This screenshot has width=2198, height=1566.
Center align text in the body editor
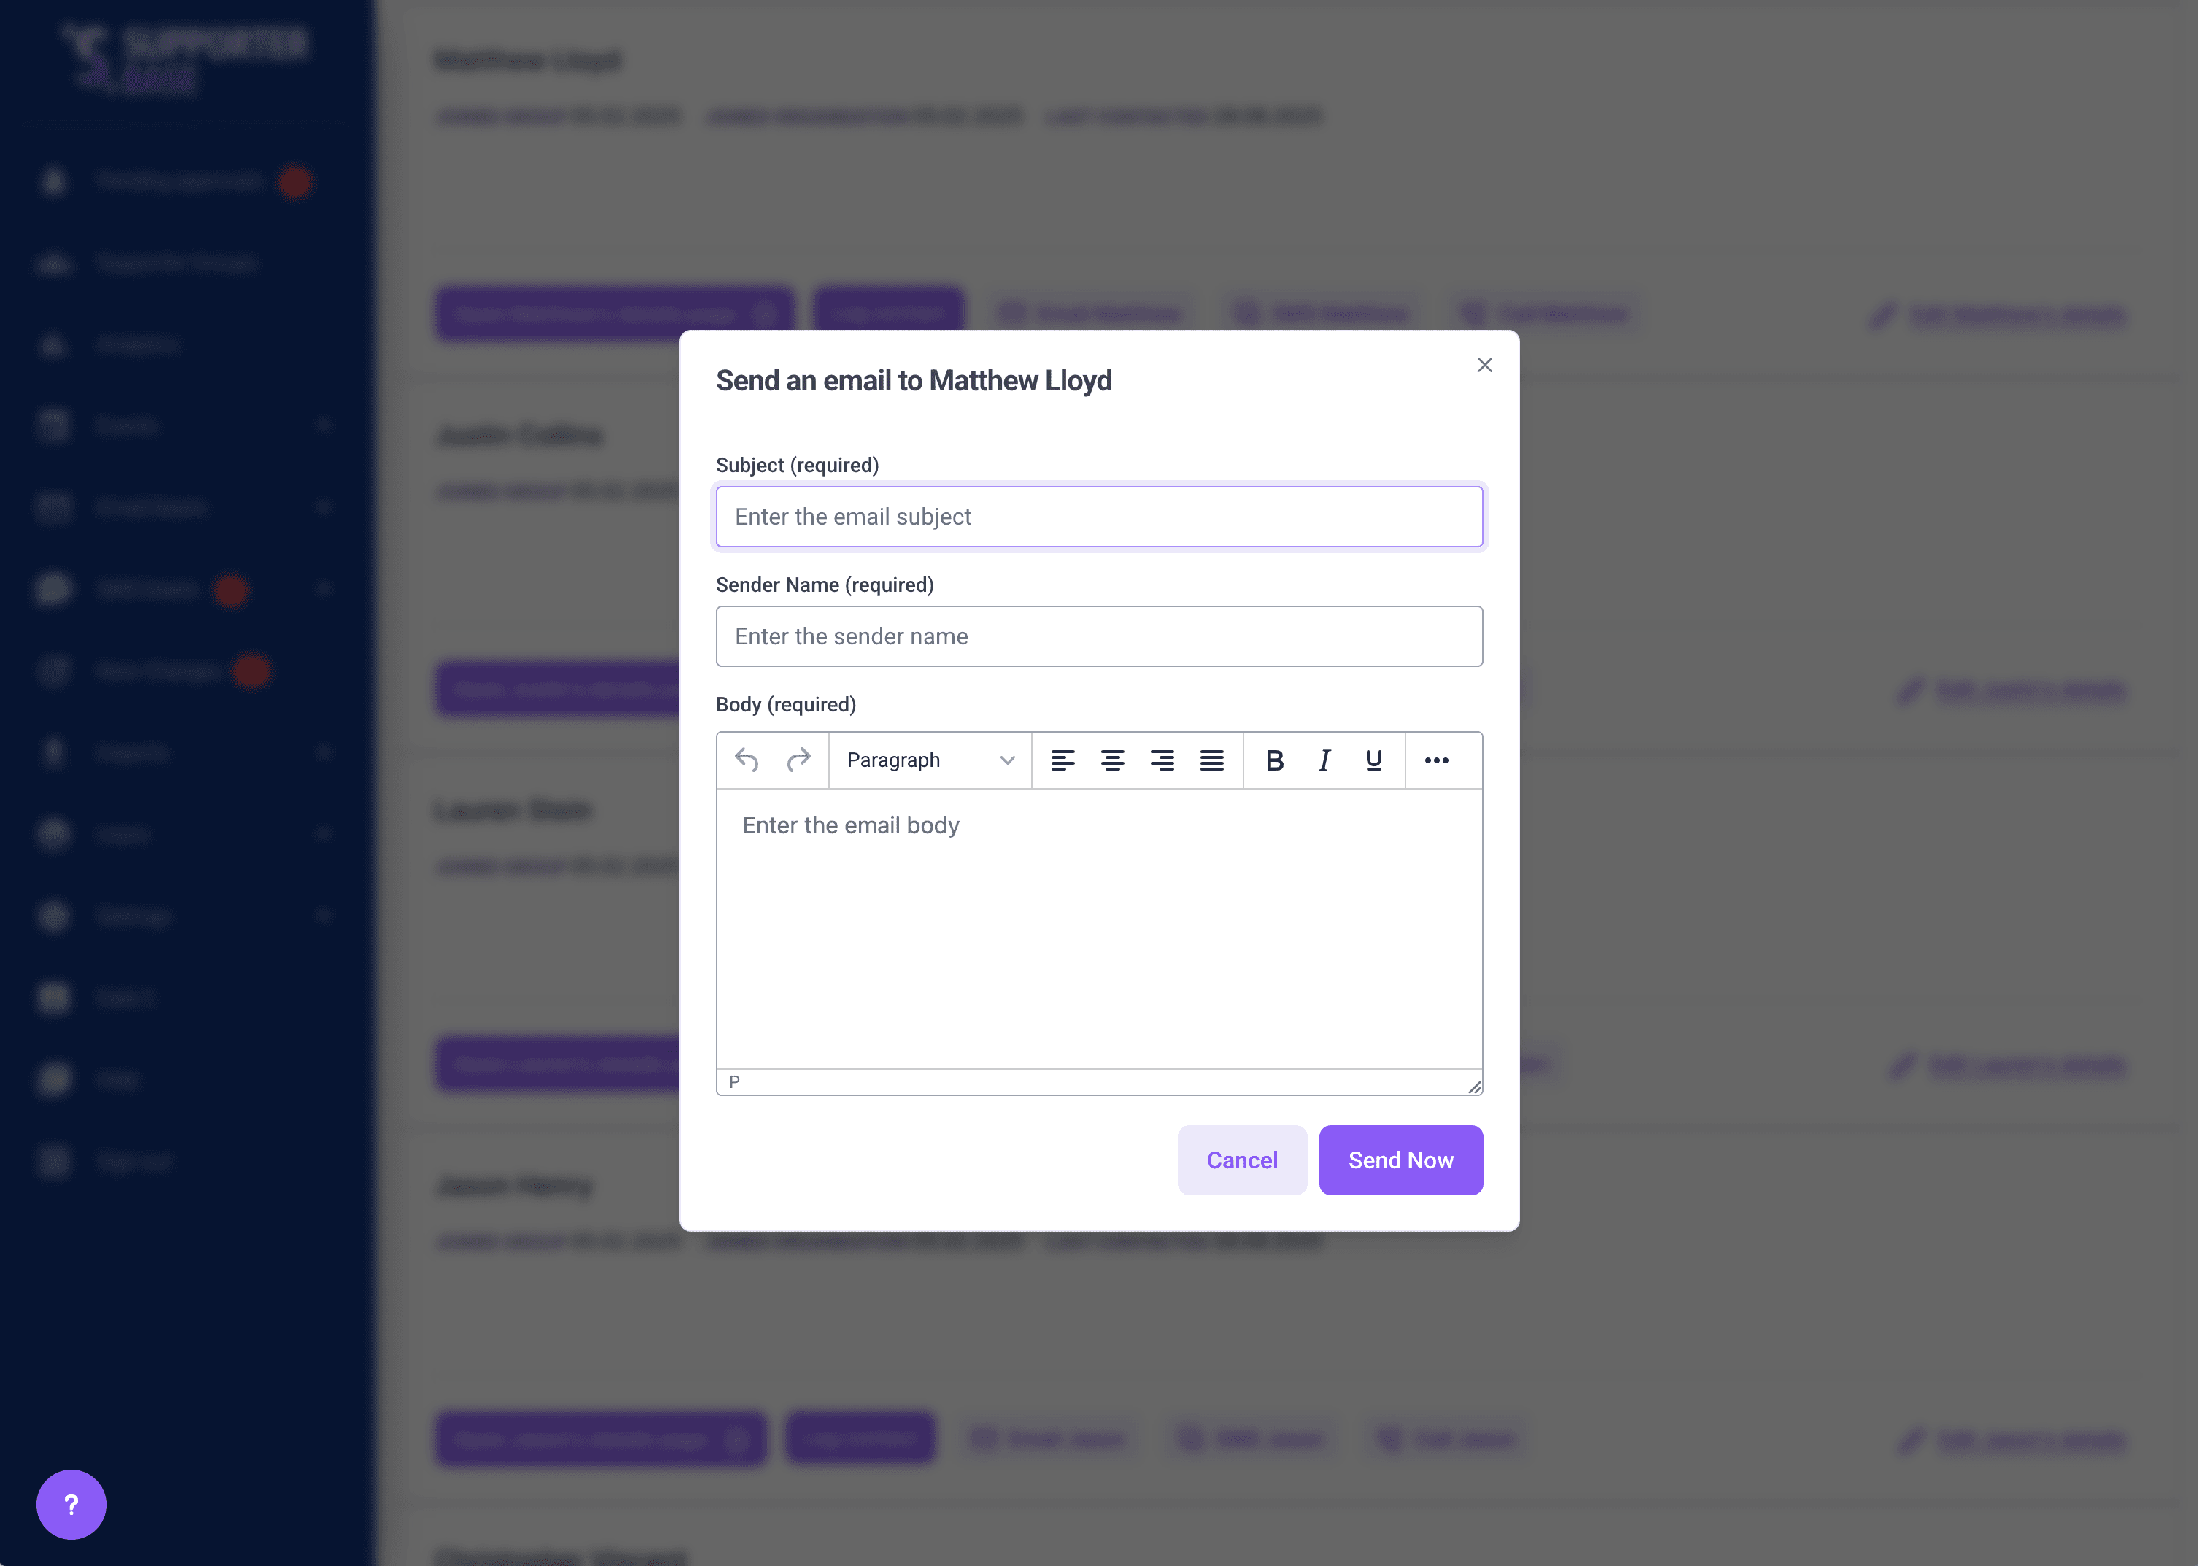1112,761
